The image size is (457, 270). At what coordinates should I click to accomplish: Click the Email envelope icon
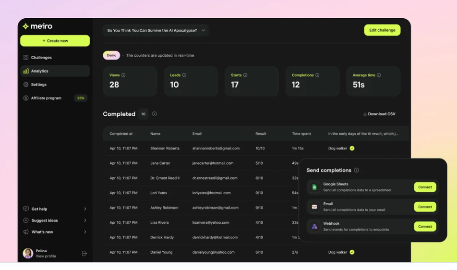point(314,207)
